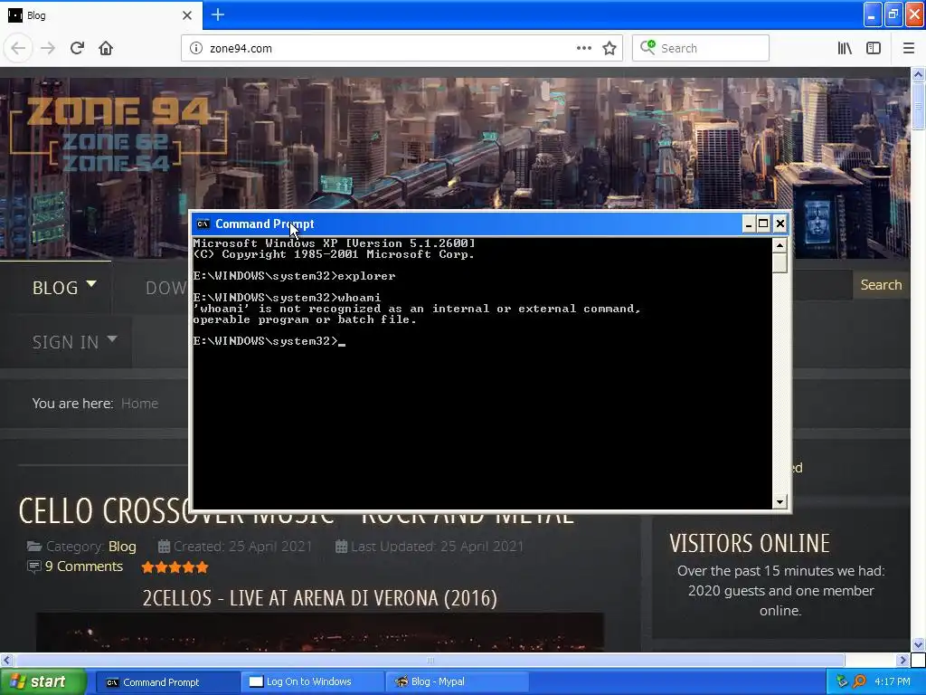Click the horizontal scrollbar left arrow
Viewport: 926px width, 695px height.
coord(6,660)
